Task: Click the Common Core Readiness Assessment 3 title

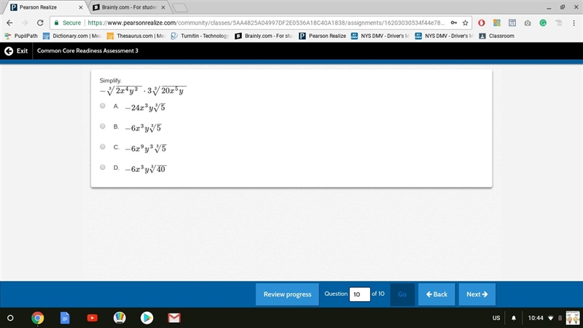Action: tap(87, 50)
